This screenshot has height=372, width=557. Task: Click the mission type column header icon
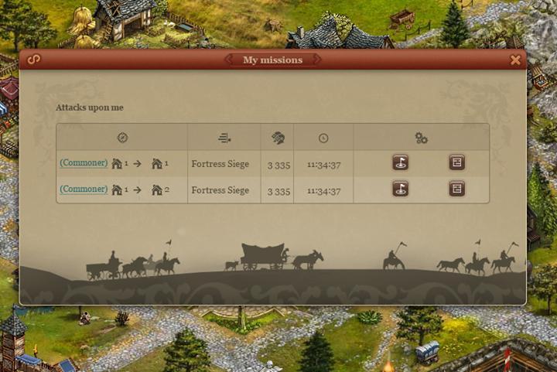pyautogui.click(x=224, y=138)
